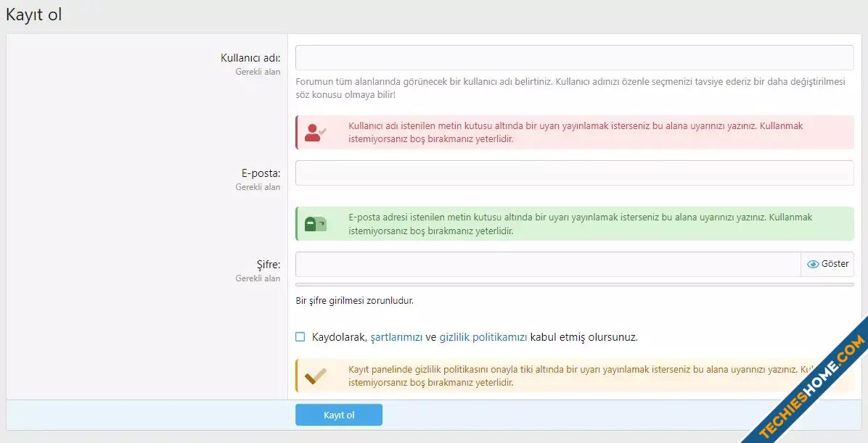Show the password with the Göster button
Viewport: 868px width, 443px height.
coord(827,265)
